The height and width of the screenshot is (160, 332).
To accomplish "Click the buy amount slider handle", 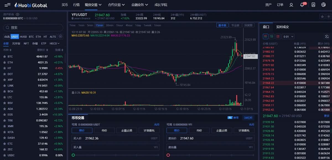I will point(73,155).
